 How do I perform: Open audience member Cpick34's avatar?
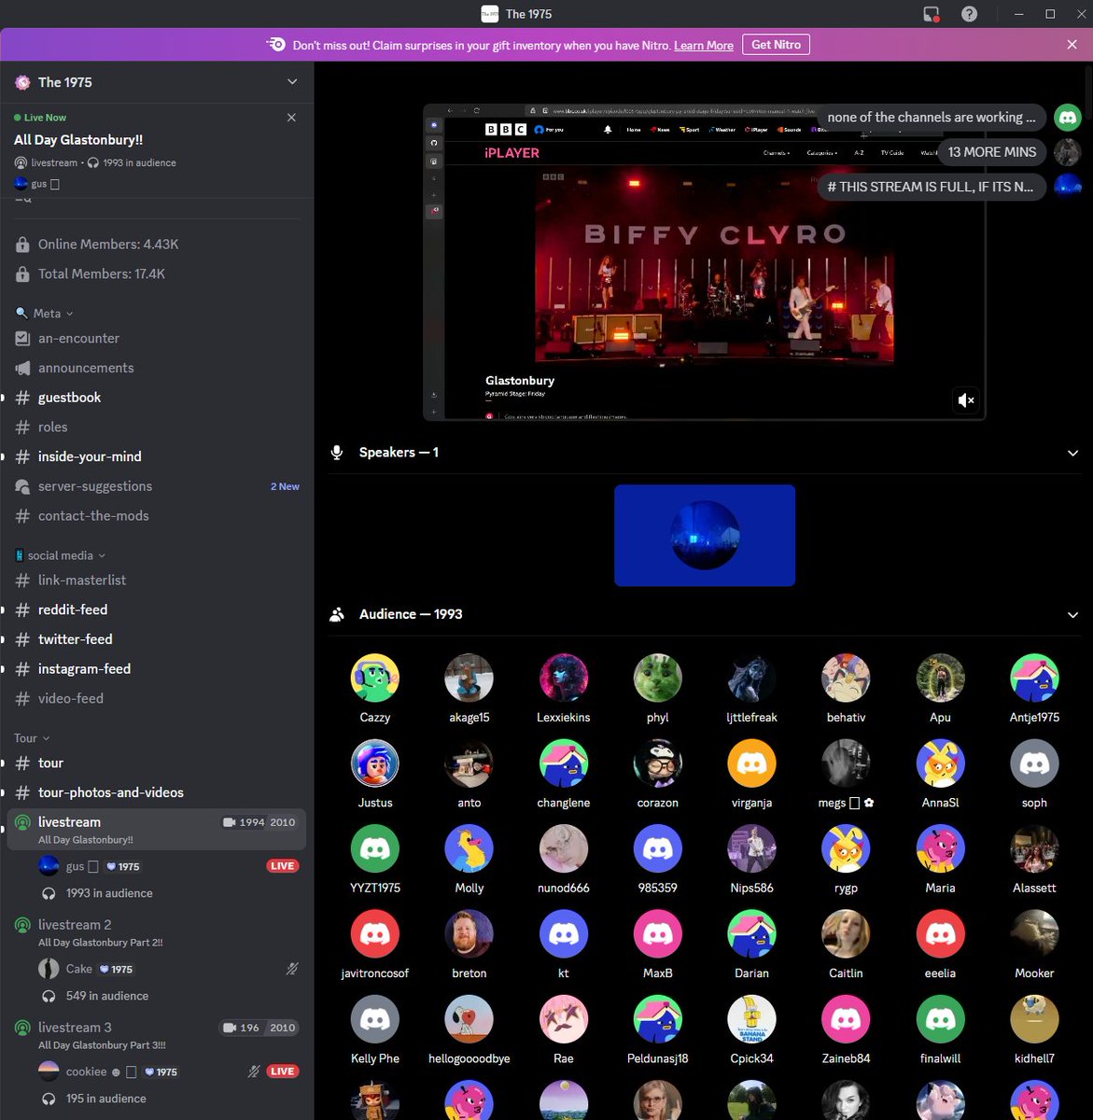751,1019
